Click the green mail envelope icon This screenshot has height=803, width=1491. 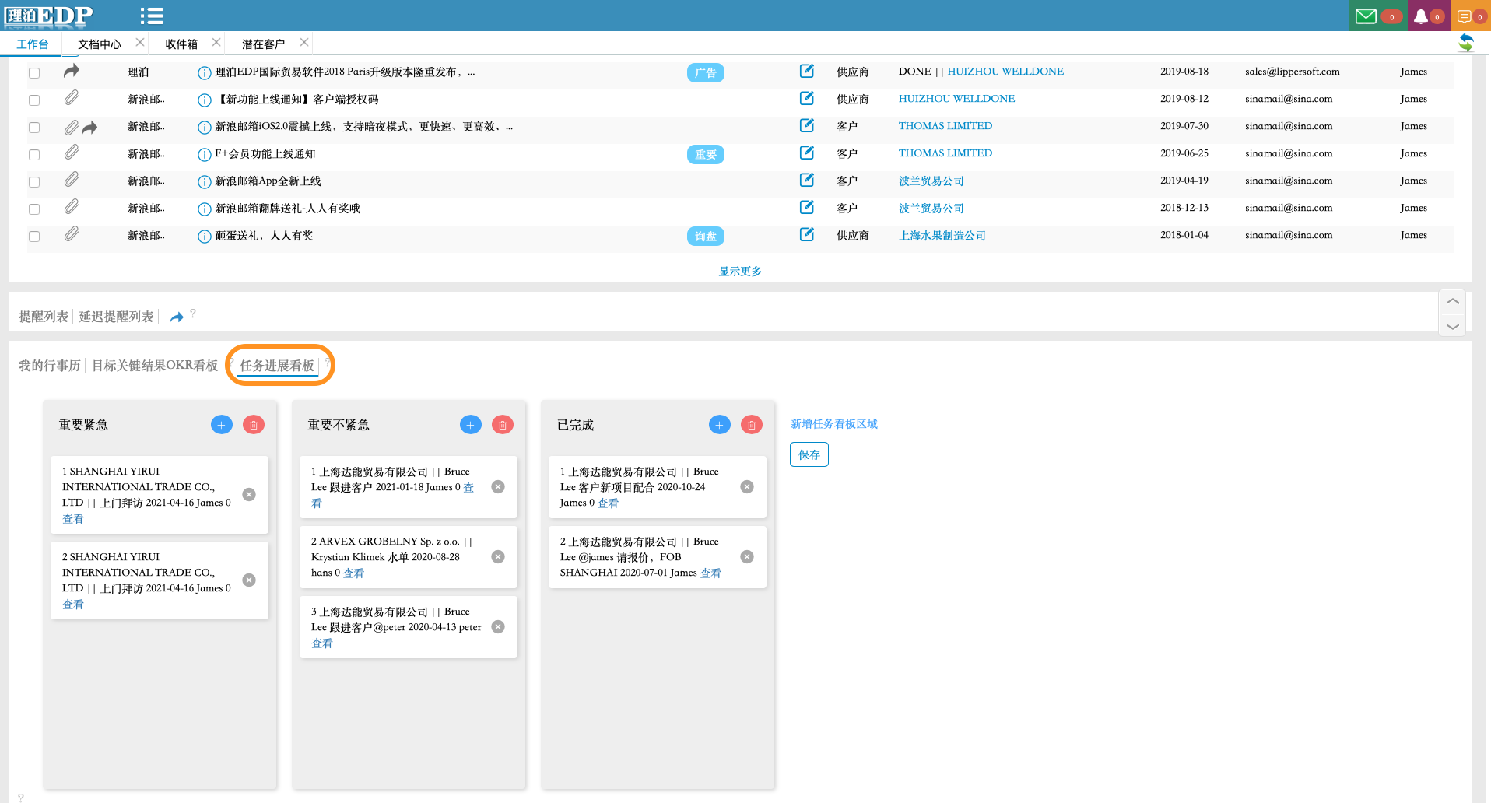point(1366,16)
